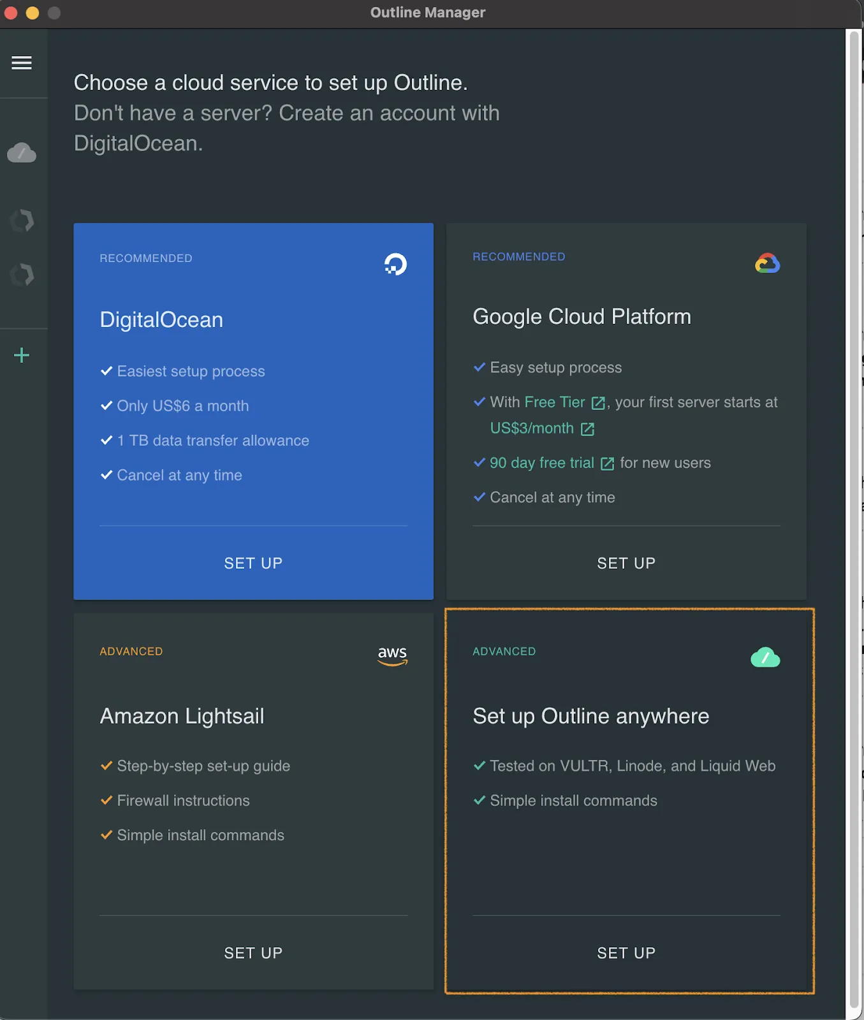Click SET UP on Google Cloud Platform card
Viewport: 864px width, 1020px height.
(626, 563)
